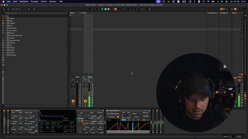Select the Sounds category note icon
Image resolution: width=248 pixels, height=139 pixels.
point(3,40)
